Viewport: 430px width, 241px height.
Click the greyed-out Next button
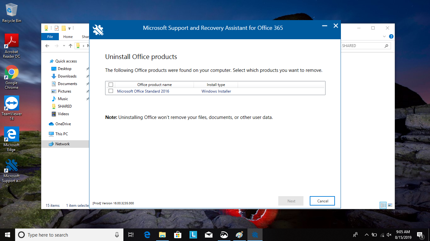point(291,201)
